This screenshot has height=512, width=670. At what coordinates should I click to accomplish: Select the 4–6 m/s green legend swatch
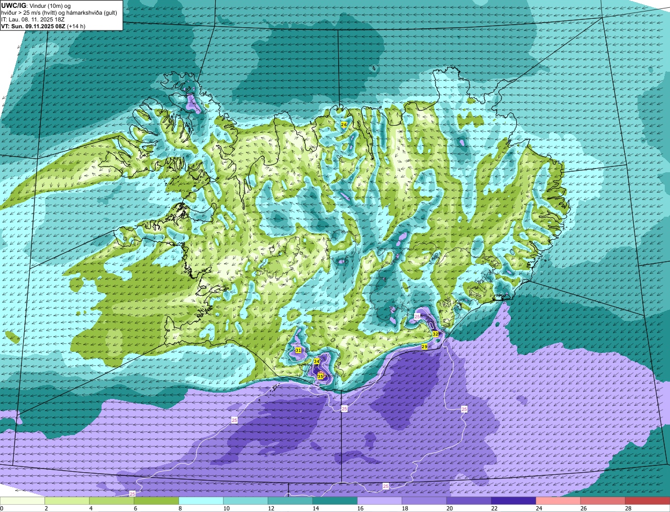(111, 501)
